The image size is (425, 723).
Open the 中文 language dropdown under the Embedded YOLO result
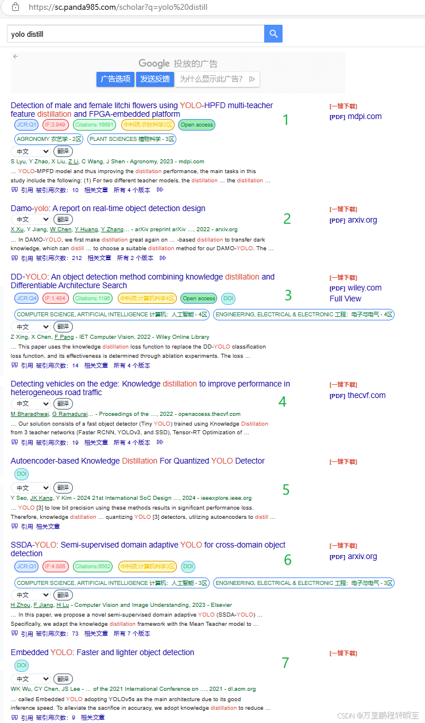coord(30,679)
